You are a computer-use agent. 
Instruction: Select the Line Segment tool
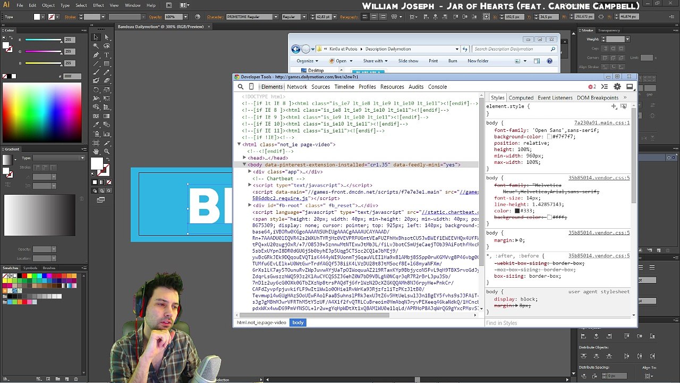click(x=96, y=63)
